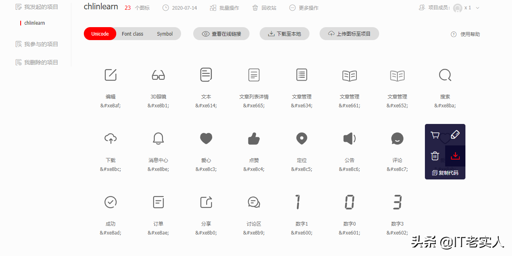Click the 3D眼镜 glasses icon

click(x=158, y=75)
